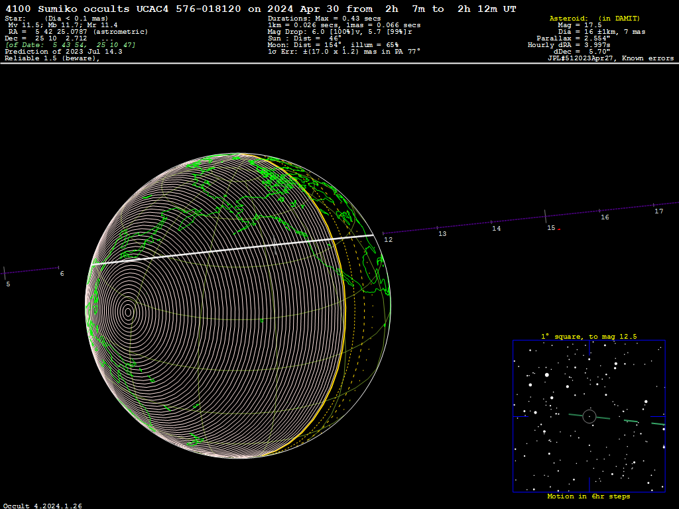Select the green "[of Date: 5 43 54, 25 10 47]" text

[x=70, y=45]
